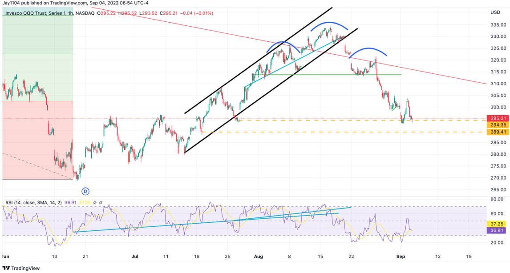Select the legend's purple 36.91 RSI value
The width and height of the screenshot is (510, 273).
[70, 202]
